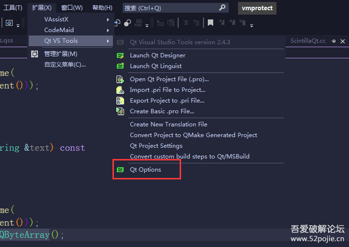Open the 帮助(H) menu
Viewport: 349px width, 247px height.
coord(102,8)
